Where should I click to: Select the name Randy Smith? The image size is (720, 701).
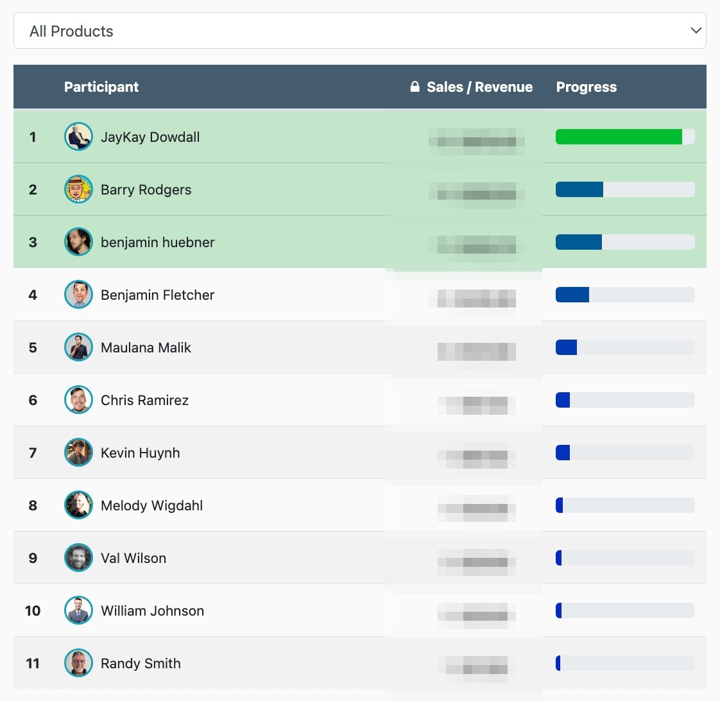(x=141, y=663)
